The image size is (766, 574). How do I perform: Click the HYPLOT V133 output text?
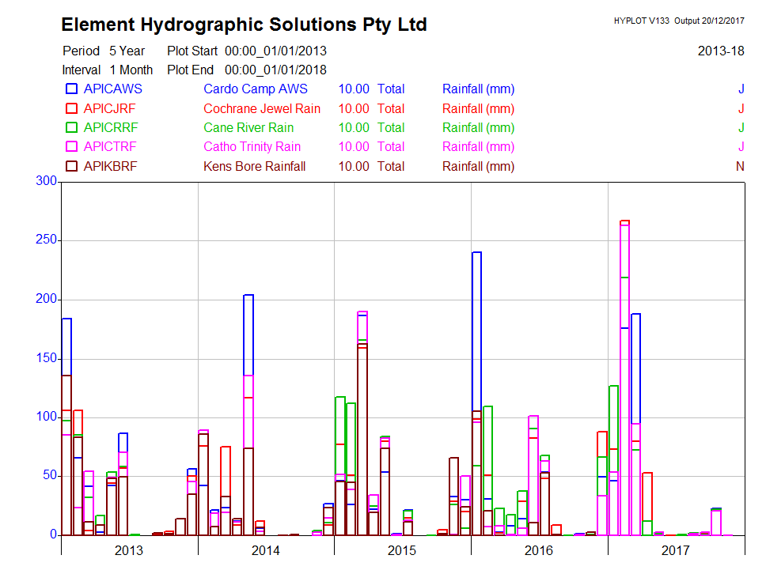(678, 21)
